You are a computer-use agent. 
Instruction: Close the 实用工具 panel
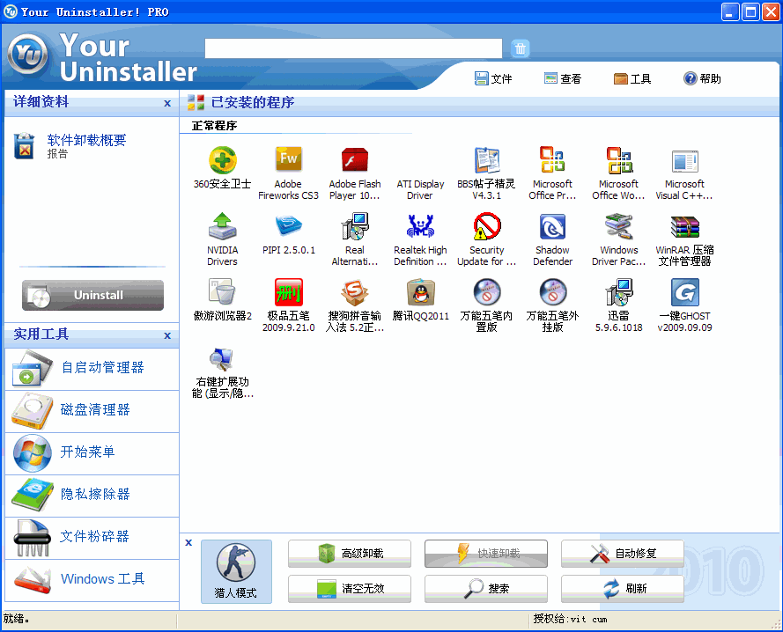(x=167, y=335)
